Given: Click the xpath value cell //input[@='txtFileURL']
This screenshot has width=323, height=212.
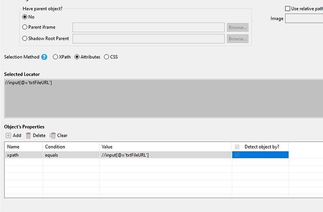Looking at the screenshot, I should click(166, 155).
